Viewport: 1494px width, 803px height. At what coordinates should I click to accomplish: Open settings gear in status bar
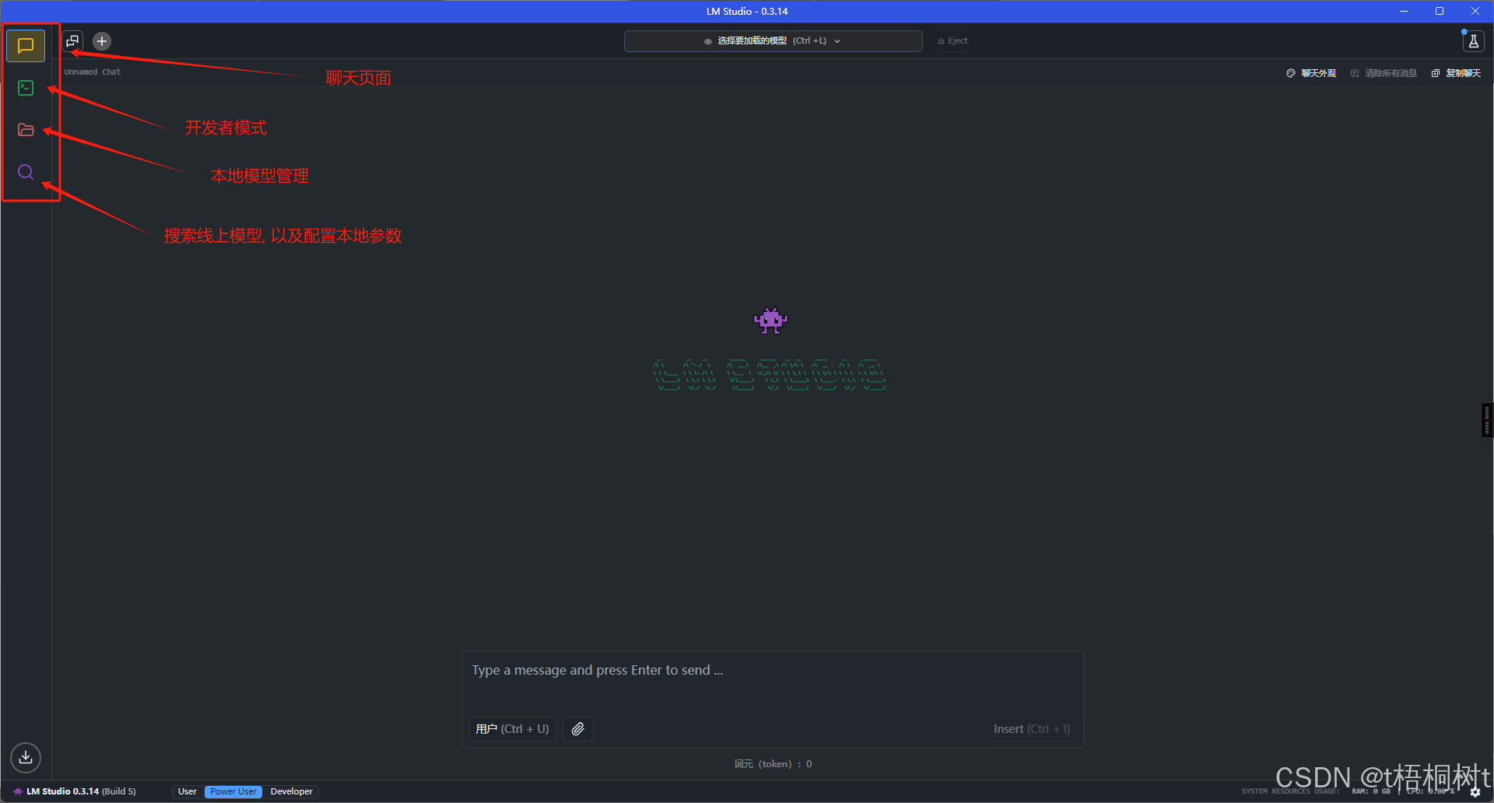pyautogui.click(x=1475, y=792)
